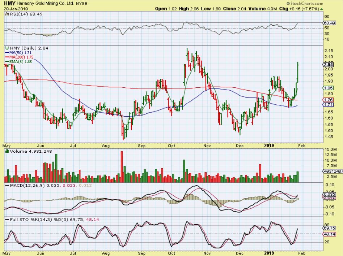343x256 pixels.
Task: Click the 'Close 2.04' value in the header
Action: click(234, 9)
